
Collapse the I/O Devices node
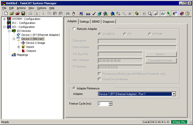point(9,31)
